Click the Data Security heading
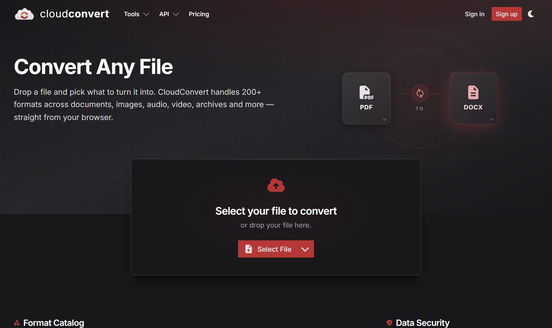 tap(422, 323)
